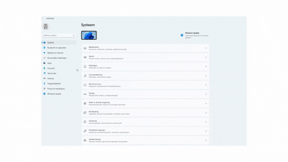This screenshot has height=162, width=288.
Task: Click 'Aanbevolen probleemoplossers, voorkeuren, geschiedenis' text
Action: 109,132
